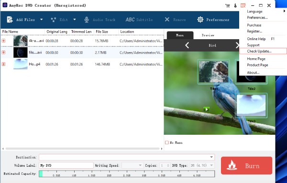The width and height of the screenshot is (287, 183).
Task: Click the register key icon in title bar
Action: 235,5
